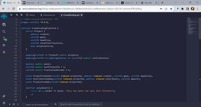201x107 pixels.
Task: Open Chrome extensions puzzle icon
Action: 182,9
